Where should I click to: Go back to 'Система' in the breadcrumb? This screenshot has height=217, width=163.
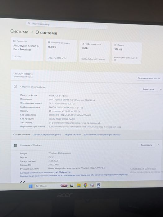tap(19, 32)
